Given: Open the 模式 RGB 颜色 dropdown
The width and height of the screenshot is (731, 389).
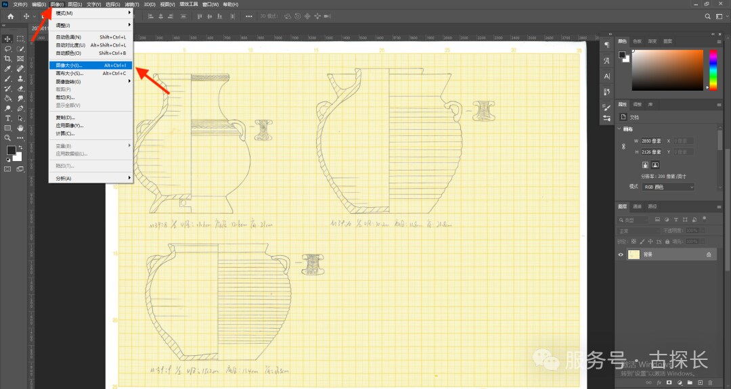Looking at the screenshot, I should [669, 187].
